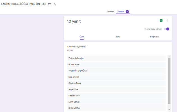Viewport: 177px width, 112px height.
Task: Star the form with the star icon
Action: point(55,4)
